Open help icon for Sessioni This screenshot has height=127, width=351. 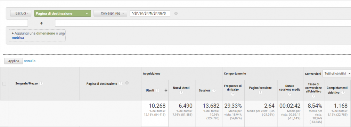(214, 90)
